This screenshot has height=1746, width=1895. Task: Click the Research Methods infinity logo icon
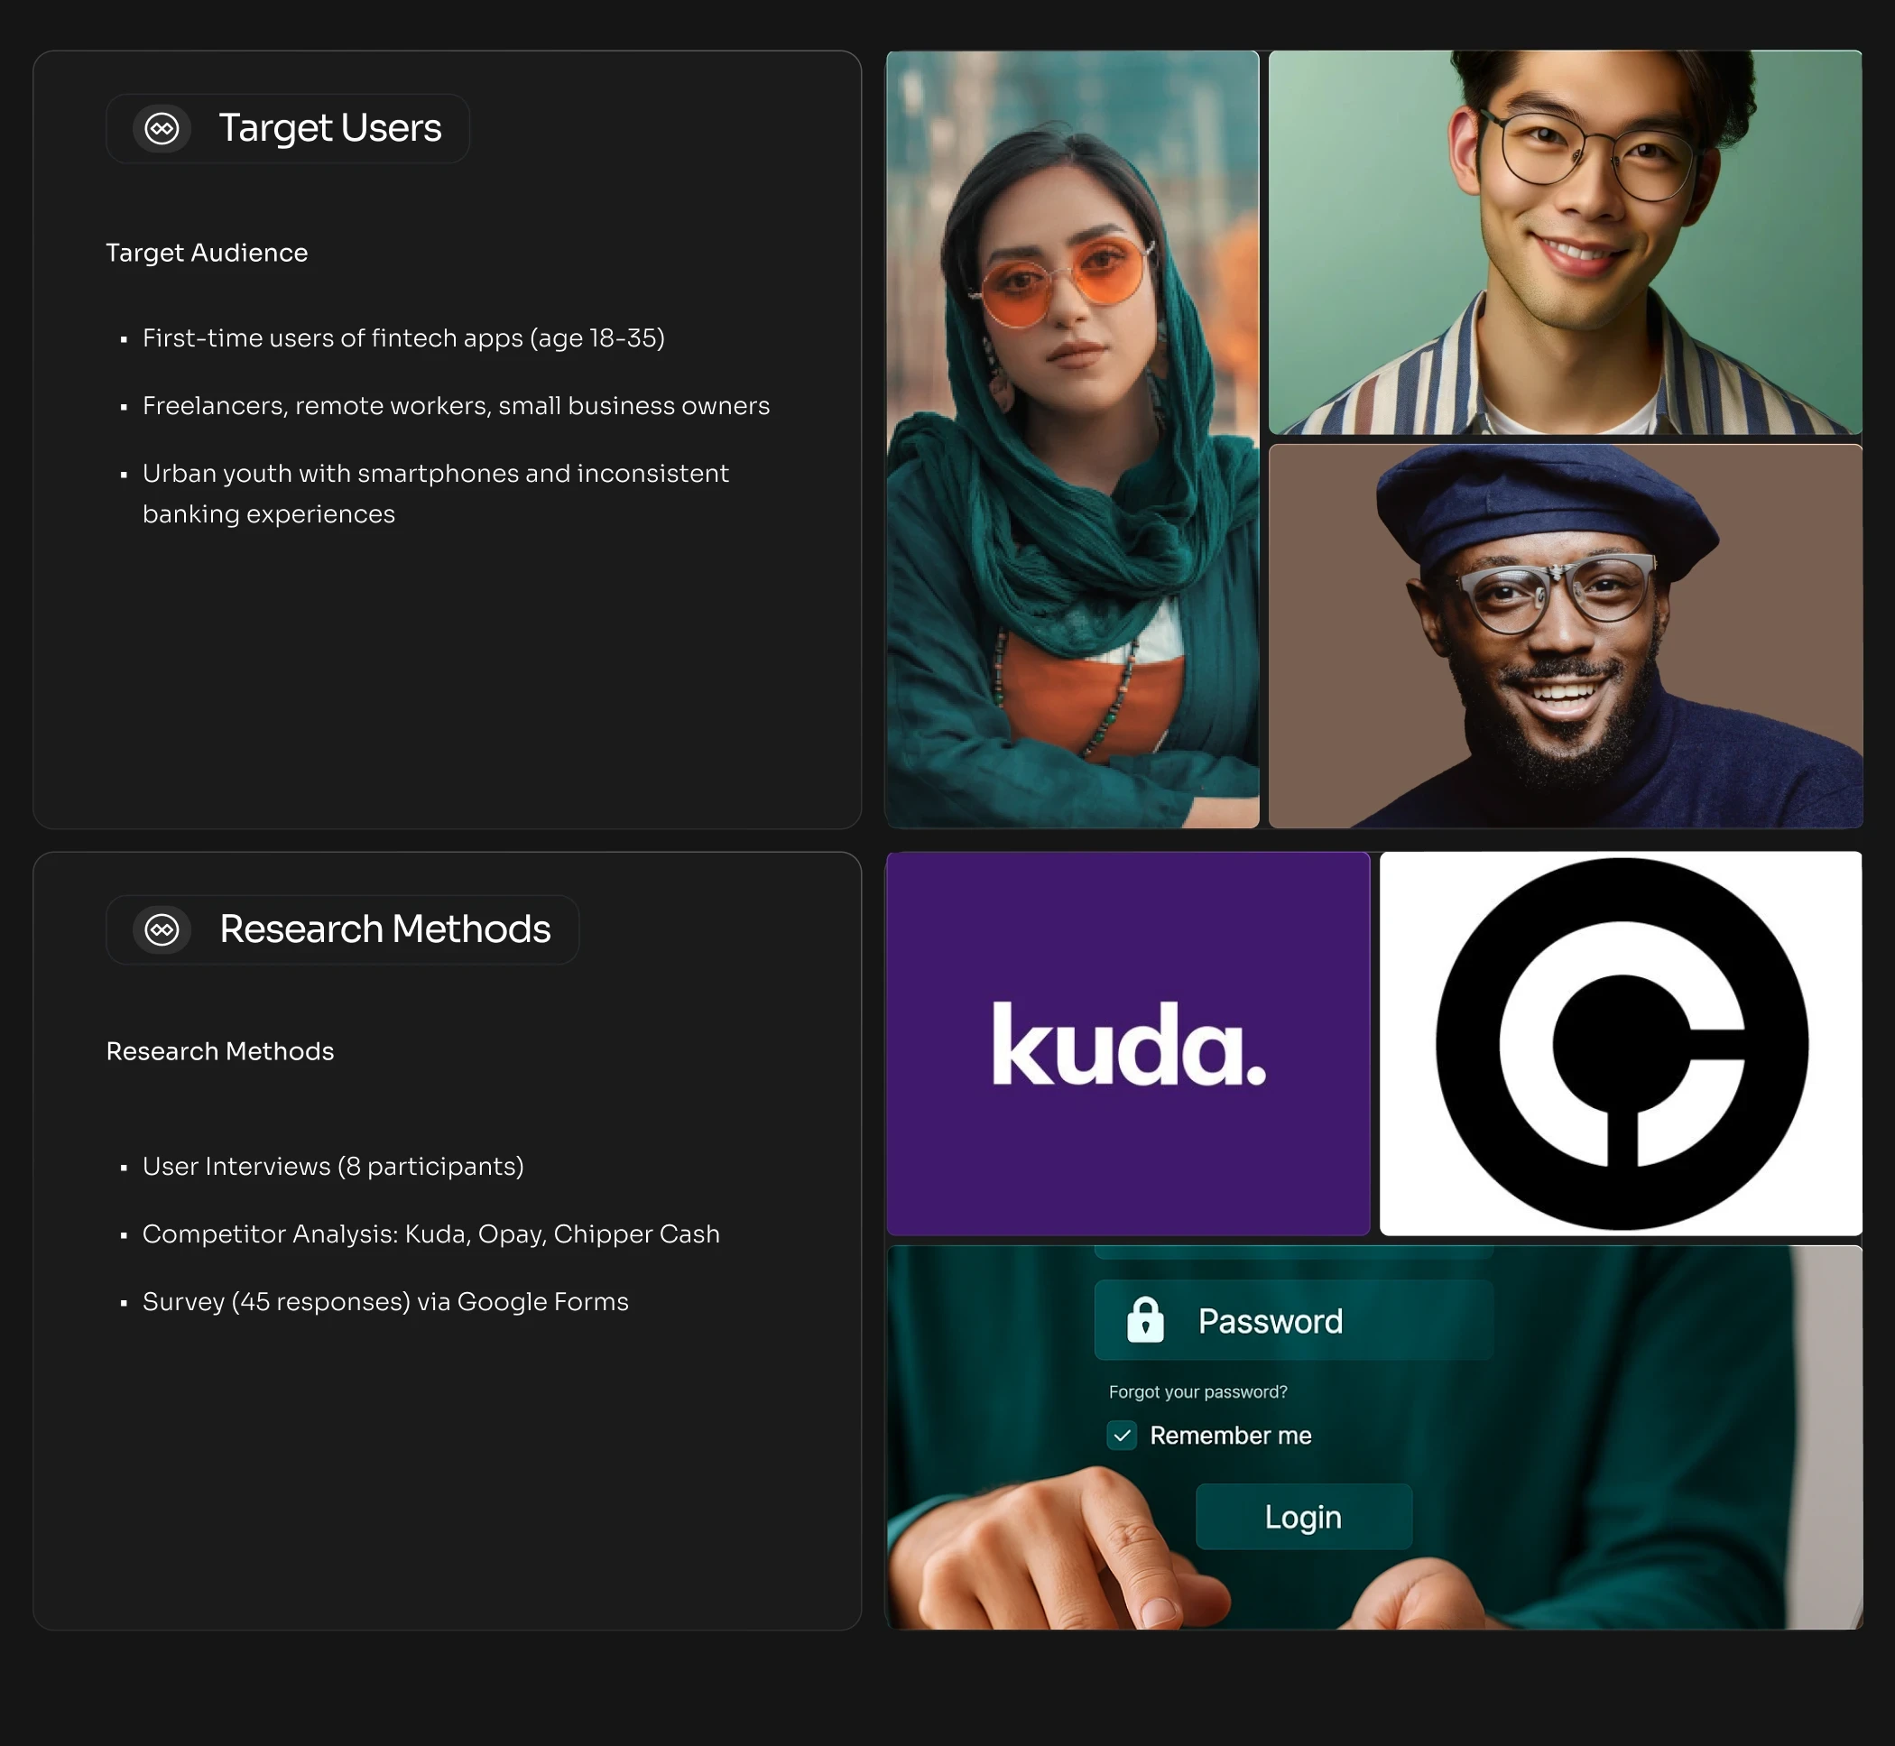(x=162, y=929)
